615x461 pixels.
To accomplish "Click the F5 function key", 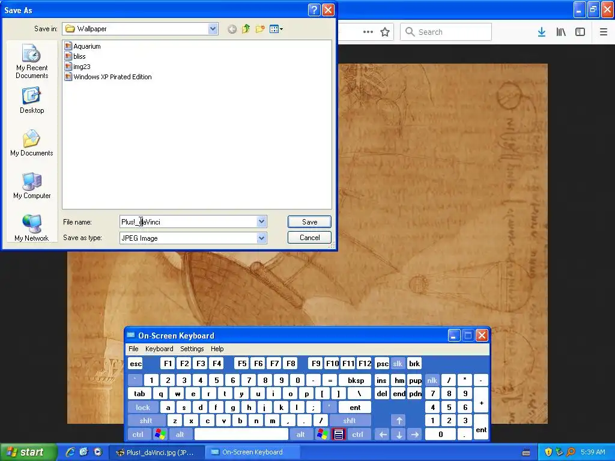I will pos(242,364).
